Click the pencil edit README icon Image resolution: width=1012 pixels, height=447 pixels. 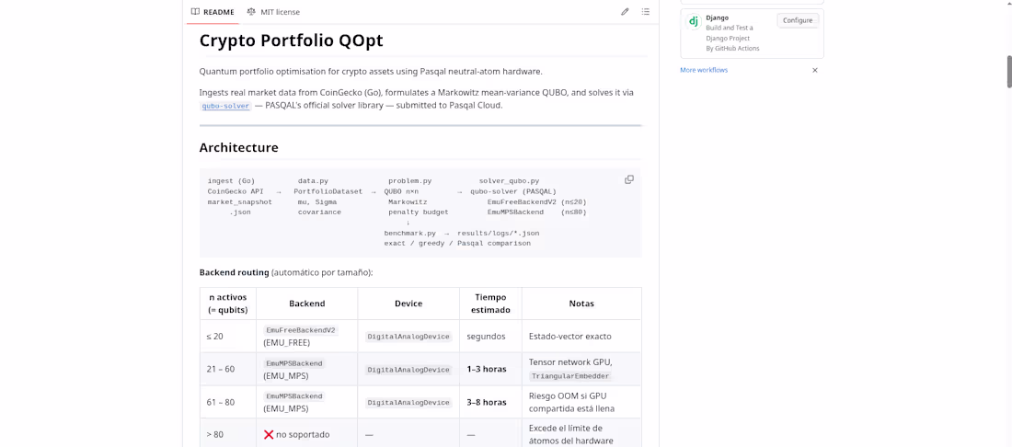point(625,12)
